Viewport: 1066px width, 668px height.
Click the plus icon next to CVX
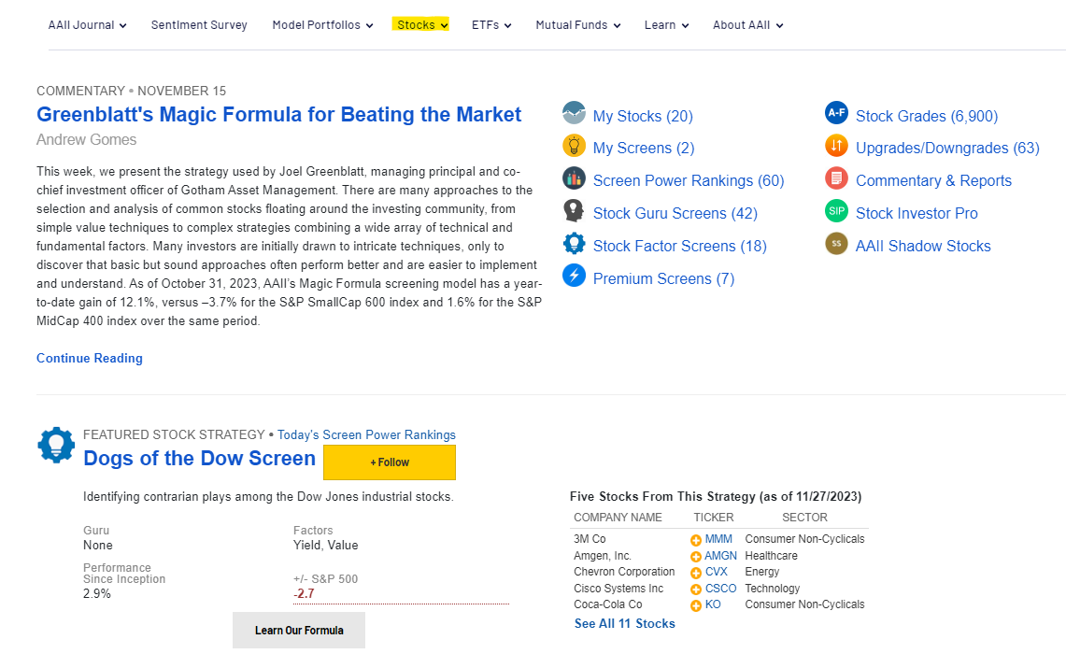pyautogui.click(x=695, y=573)
